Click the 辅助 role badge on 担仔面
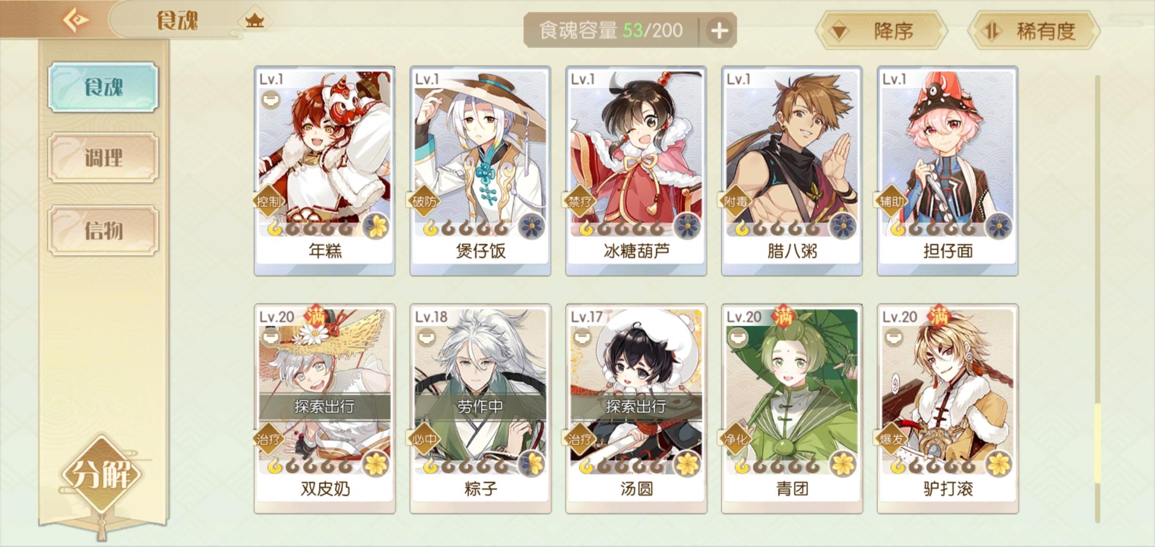This screenshot has width=1155, height=547. click(x=892, y=202)
